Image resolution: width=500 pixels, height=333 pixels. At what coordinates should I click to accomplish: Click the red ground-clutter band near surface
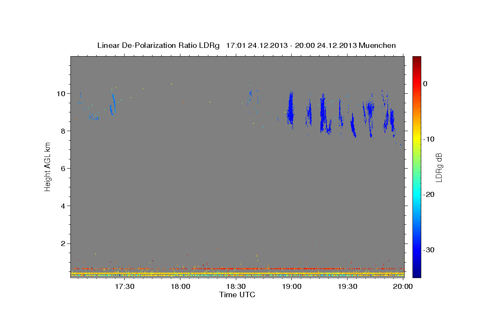[x=237, y=268]
